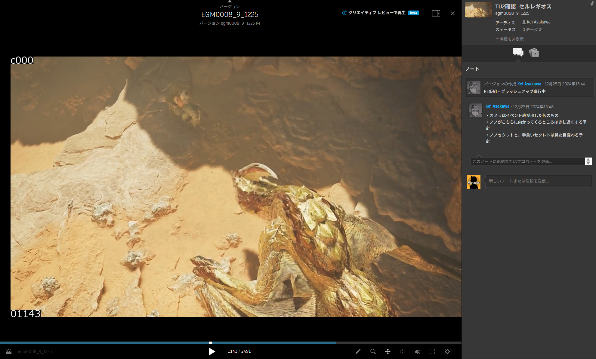Click the magnifier zoom icon
The height and width of the screenshot is (359, 596).
pos(373,351)
